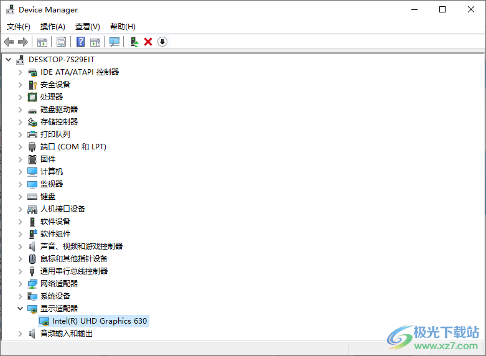Toggle the action pane toolbar icon
This screenshot has width=486, height=356.
[95, 42]
